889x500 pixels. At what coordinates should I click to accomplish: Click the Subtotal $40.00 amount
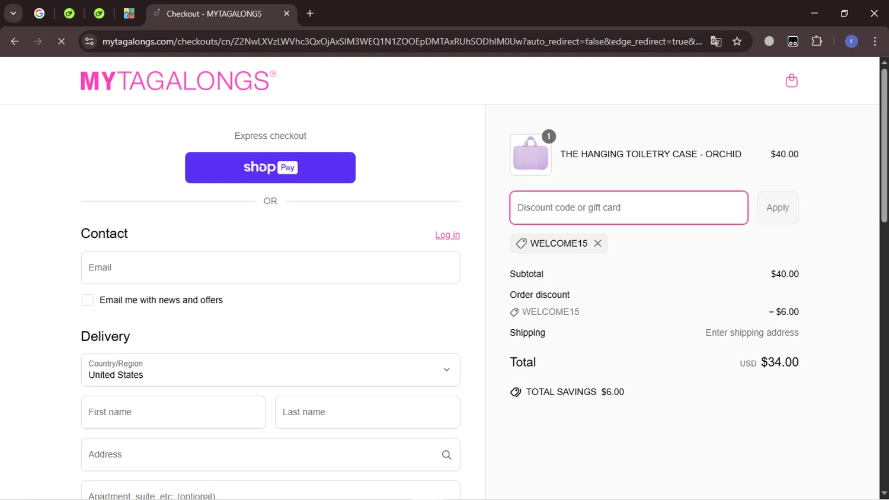coord(785,274)
